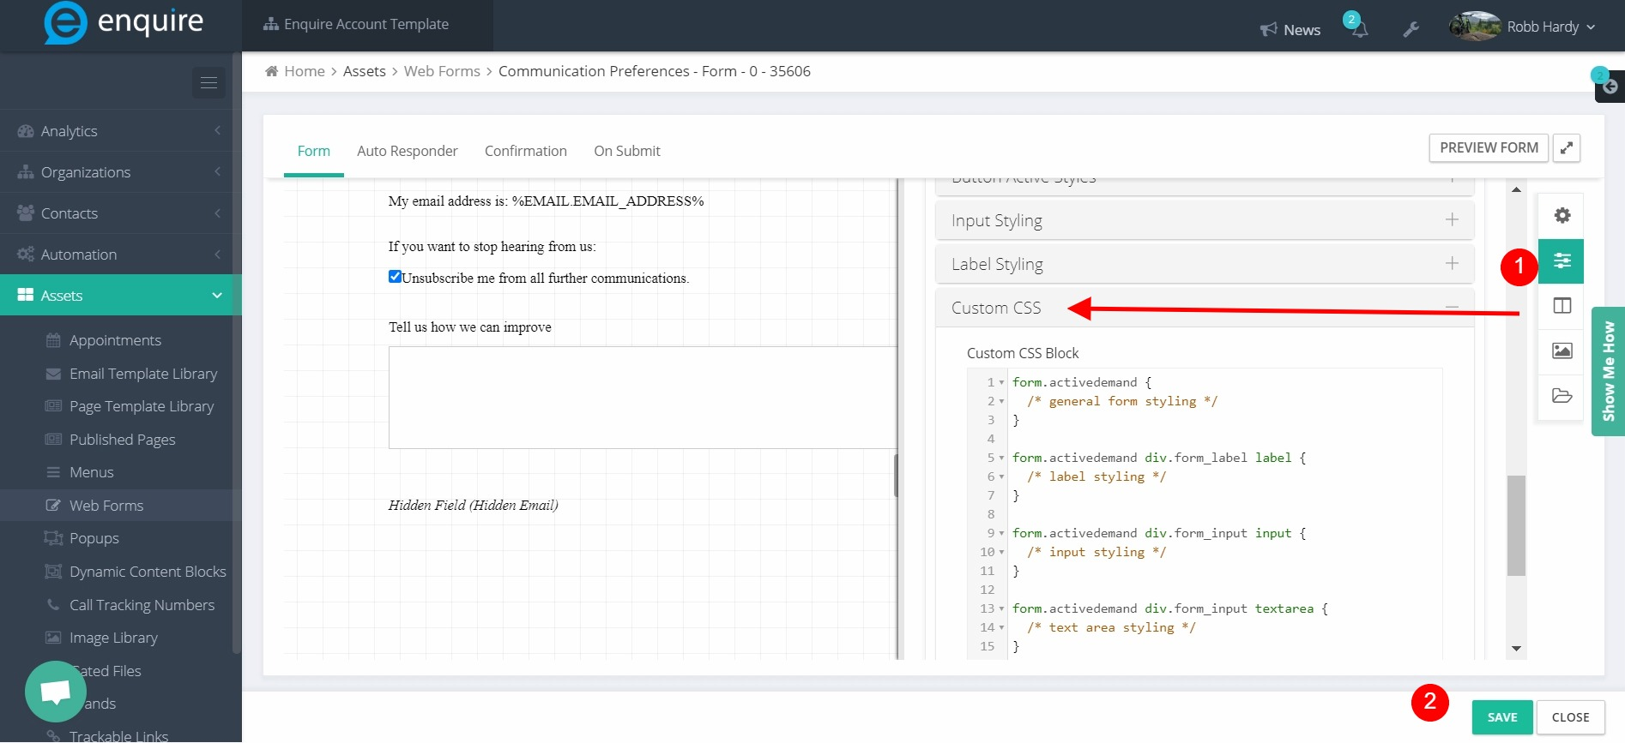Go to Web Forms breadcrumb
The height and width of the screenshot is (743, 1625).
[442, 71]
